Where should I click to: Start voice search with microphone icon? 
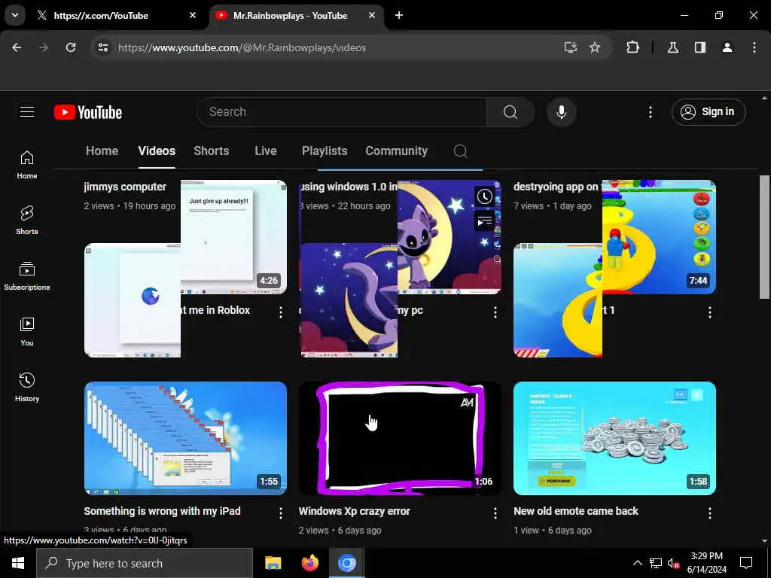tap(561, 112)
